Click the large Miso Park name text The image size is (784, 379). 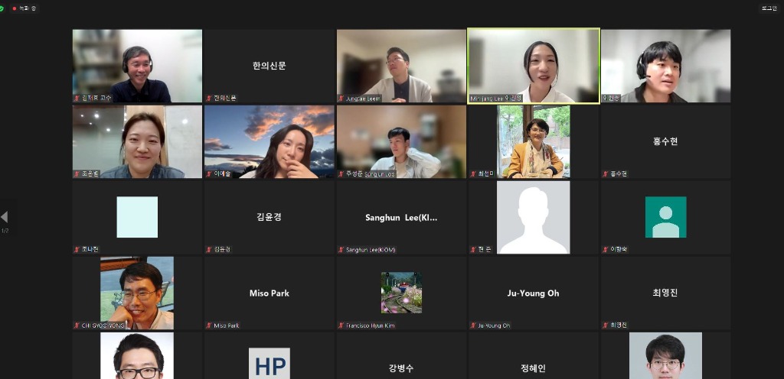269,293
